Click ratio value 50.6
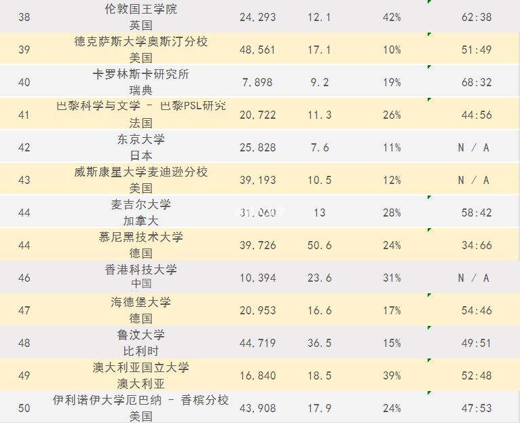 click(x=319, y=245)
